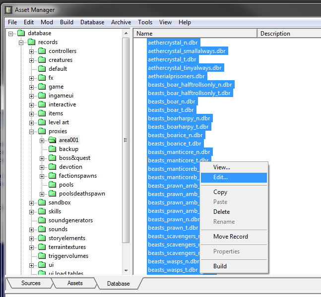
Task: Switch to the Assets tab
Action: point(75,283)
